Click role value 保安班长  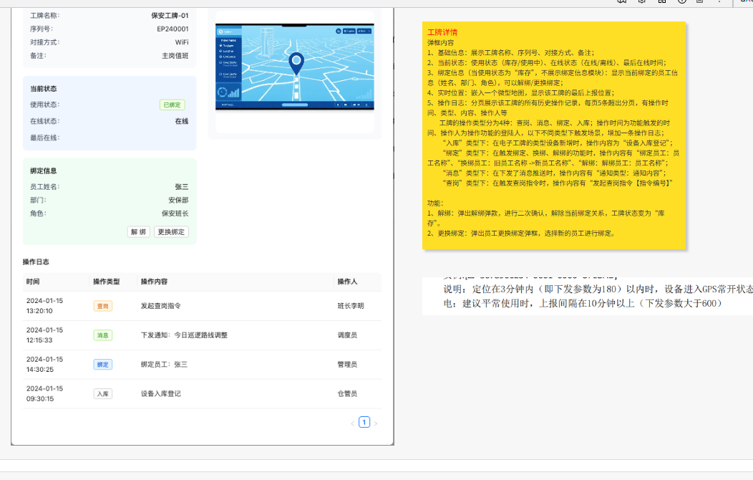(175, 213)
